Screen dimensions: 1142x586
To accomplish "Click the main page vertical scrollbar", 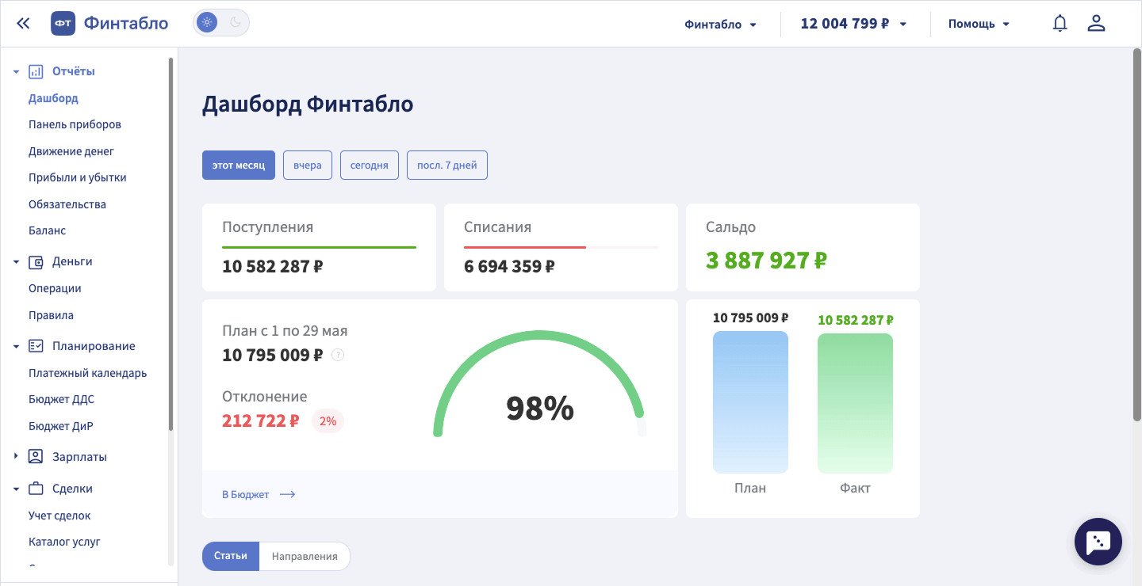I will pos(1136,234).
